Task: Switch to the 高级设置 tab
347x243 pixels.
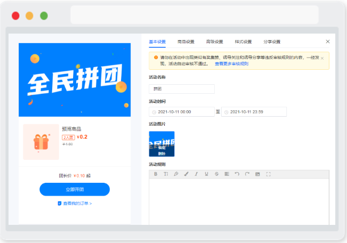Action: [214, 42]
